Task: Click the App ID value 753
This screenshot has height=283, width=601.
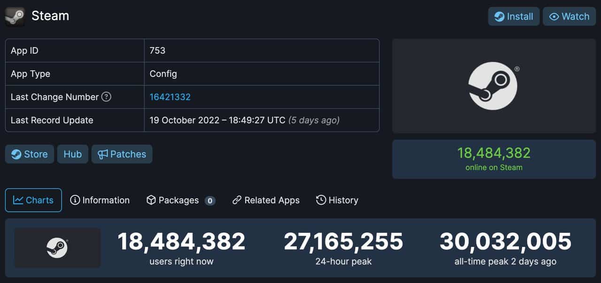Action: (x=157, y=51)
